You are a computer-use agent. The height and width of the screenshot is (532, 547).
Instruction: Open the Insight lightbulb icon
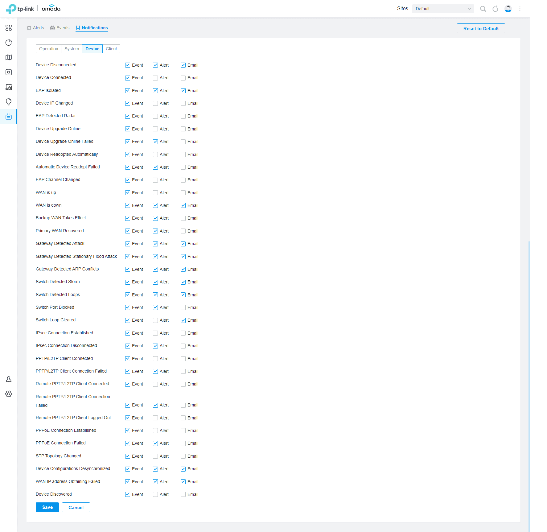[9, 102]
